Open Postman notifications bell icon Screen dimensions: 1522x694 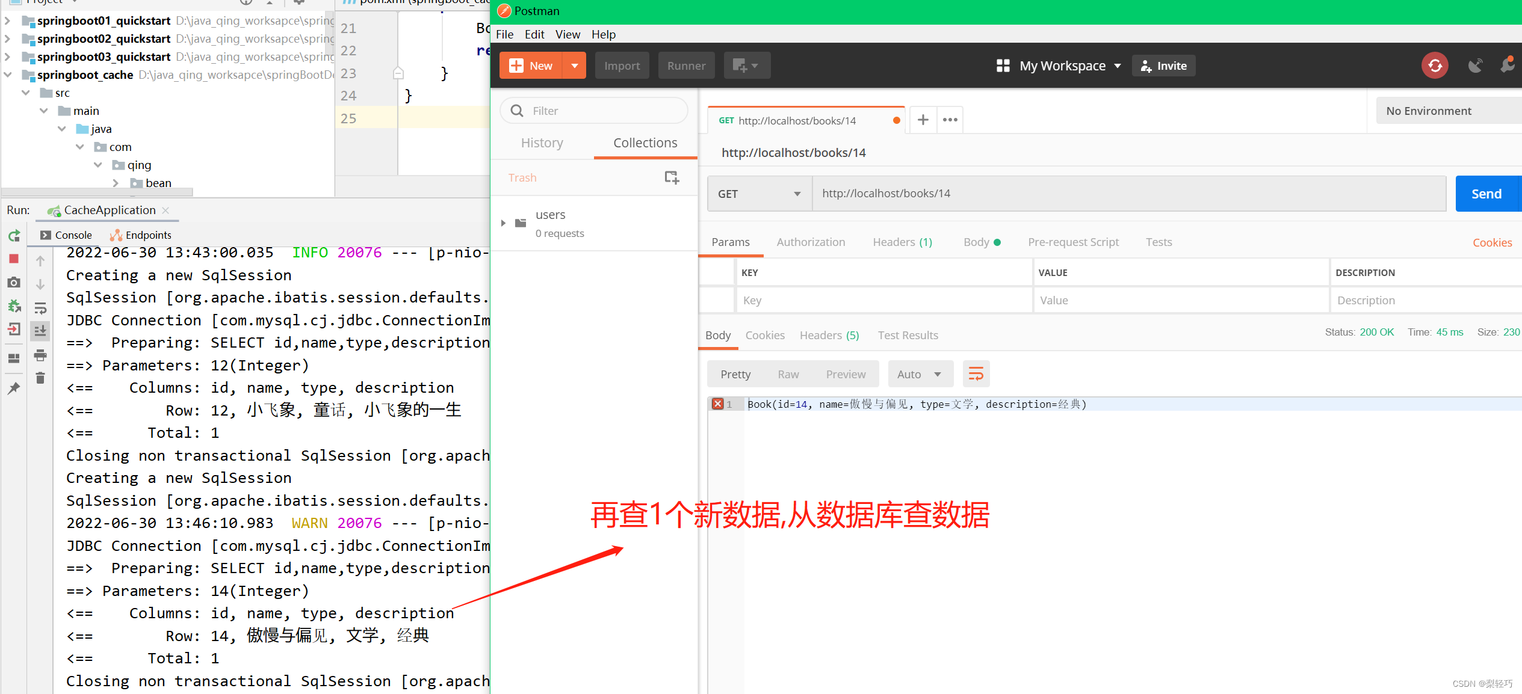coord(1508,65)
